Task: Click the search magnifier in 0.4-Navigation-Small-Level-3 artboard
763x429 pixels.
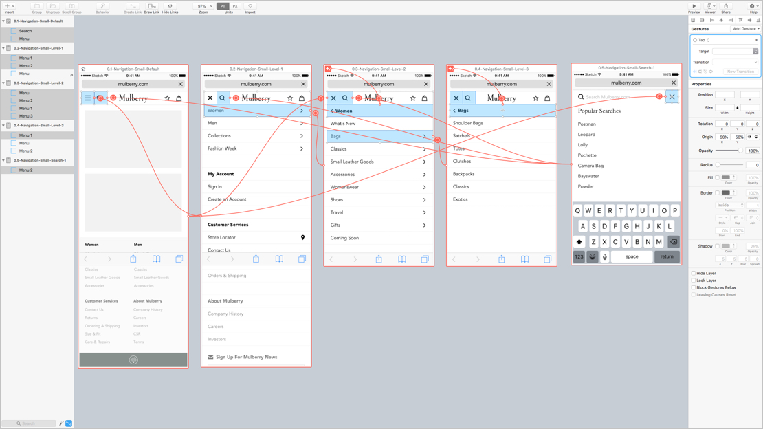Action: 467,98
